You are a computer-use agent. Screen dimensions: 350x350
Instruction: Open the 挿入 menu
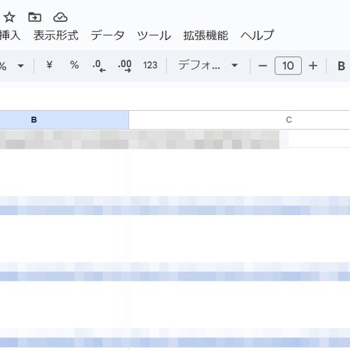pyautogui.click(x=9, y=36)
